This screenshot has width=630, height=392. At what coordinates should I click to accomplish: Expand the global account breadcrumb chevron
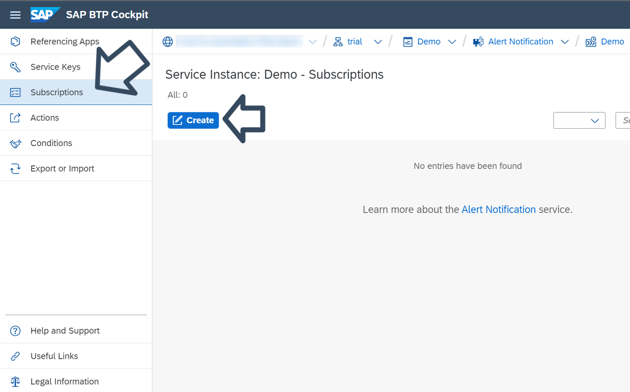tap(312, 42)
